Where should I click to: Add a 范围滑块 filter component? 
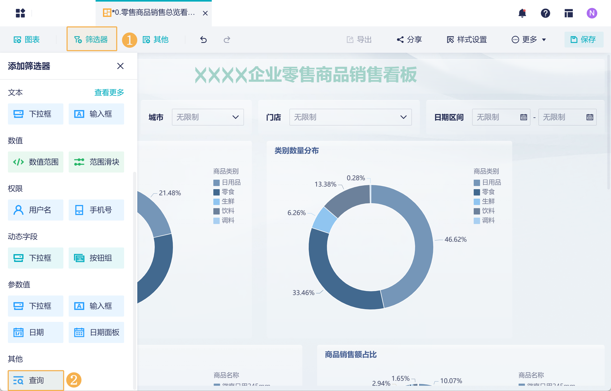[x=96, y=162]
